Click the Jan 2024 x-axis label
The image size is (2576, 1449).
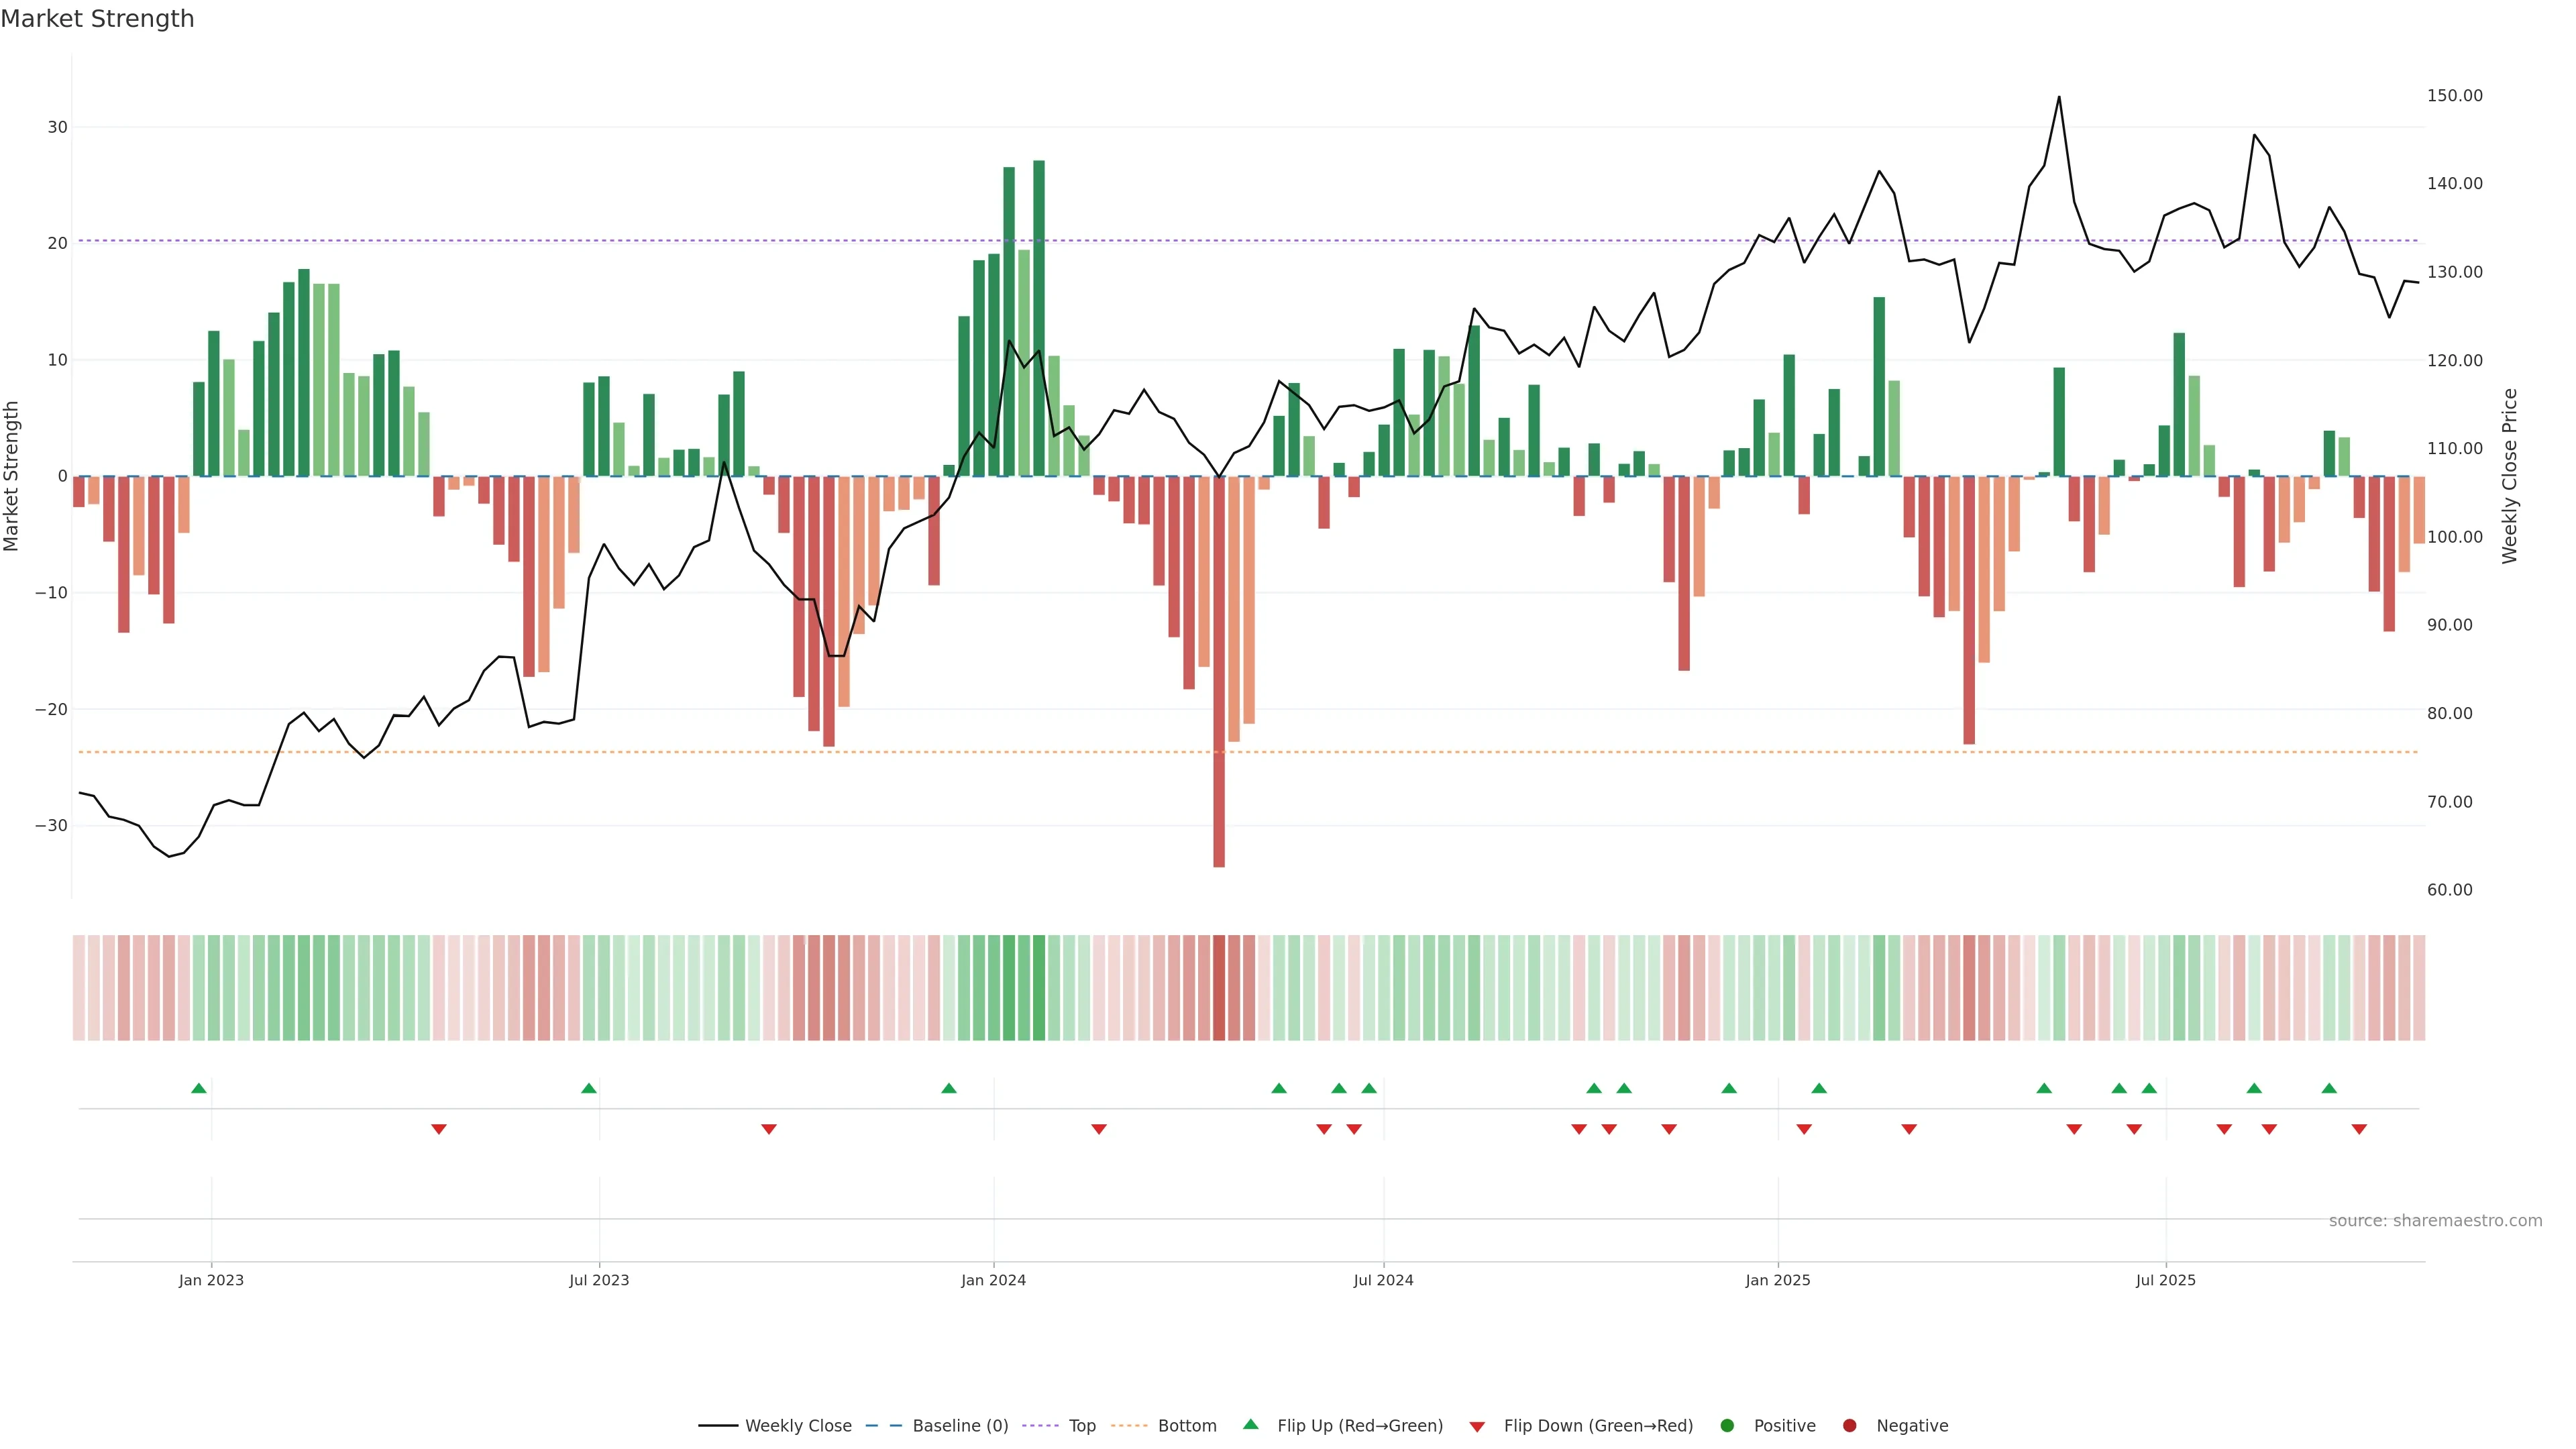[x=993, y=1280]
